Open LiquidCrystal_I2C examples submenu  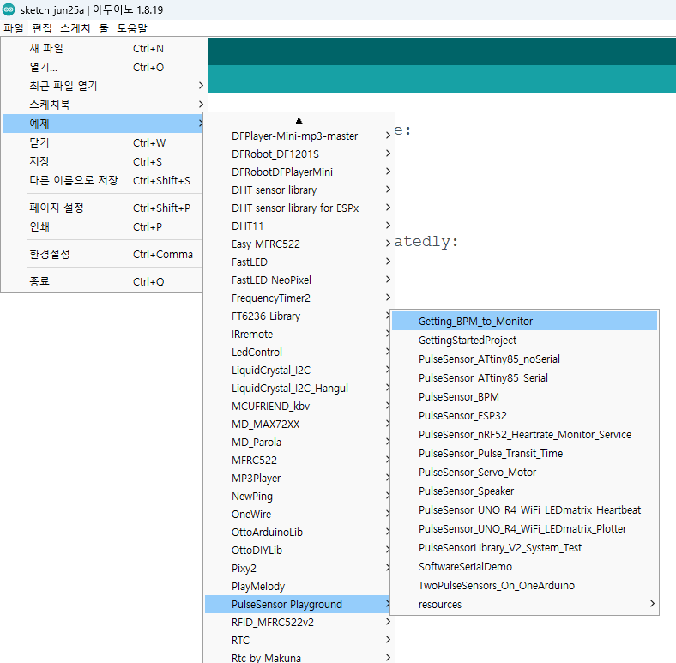298,371
